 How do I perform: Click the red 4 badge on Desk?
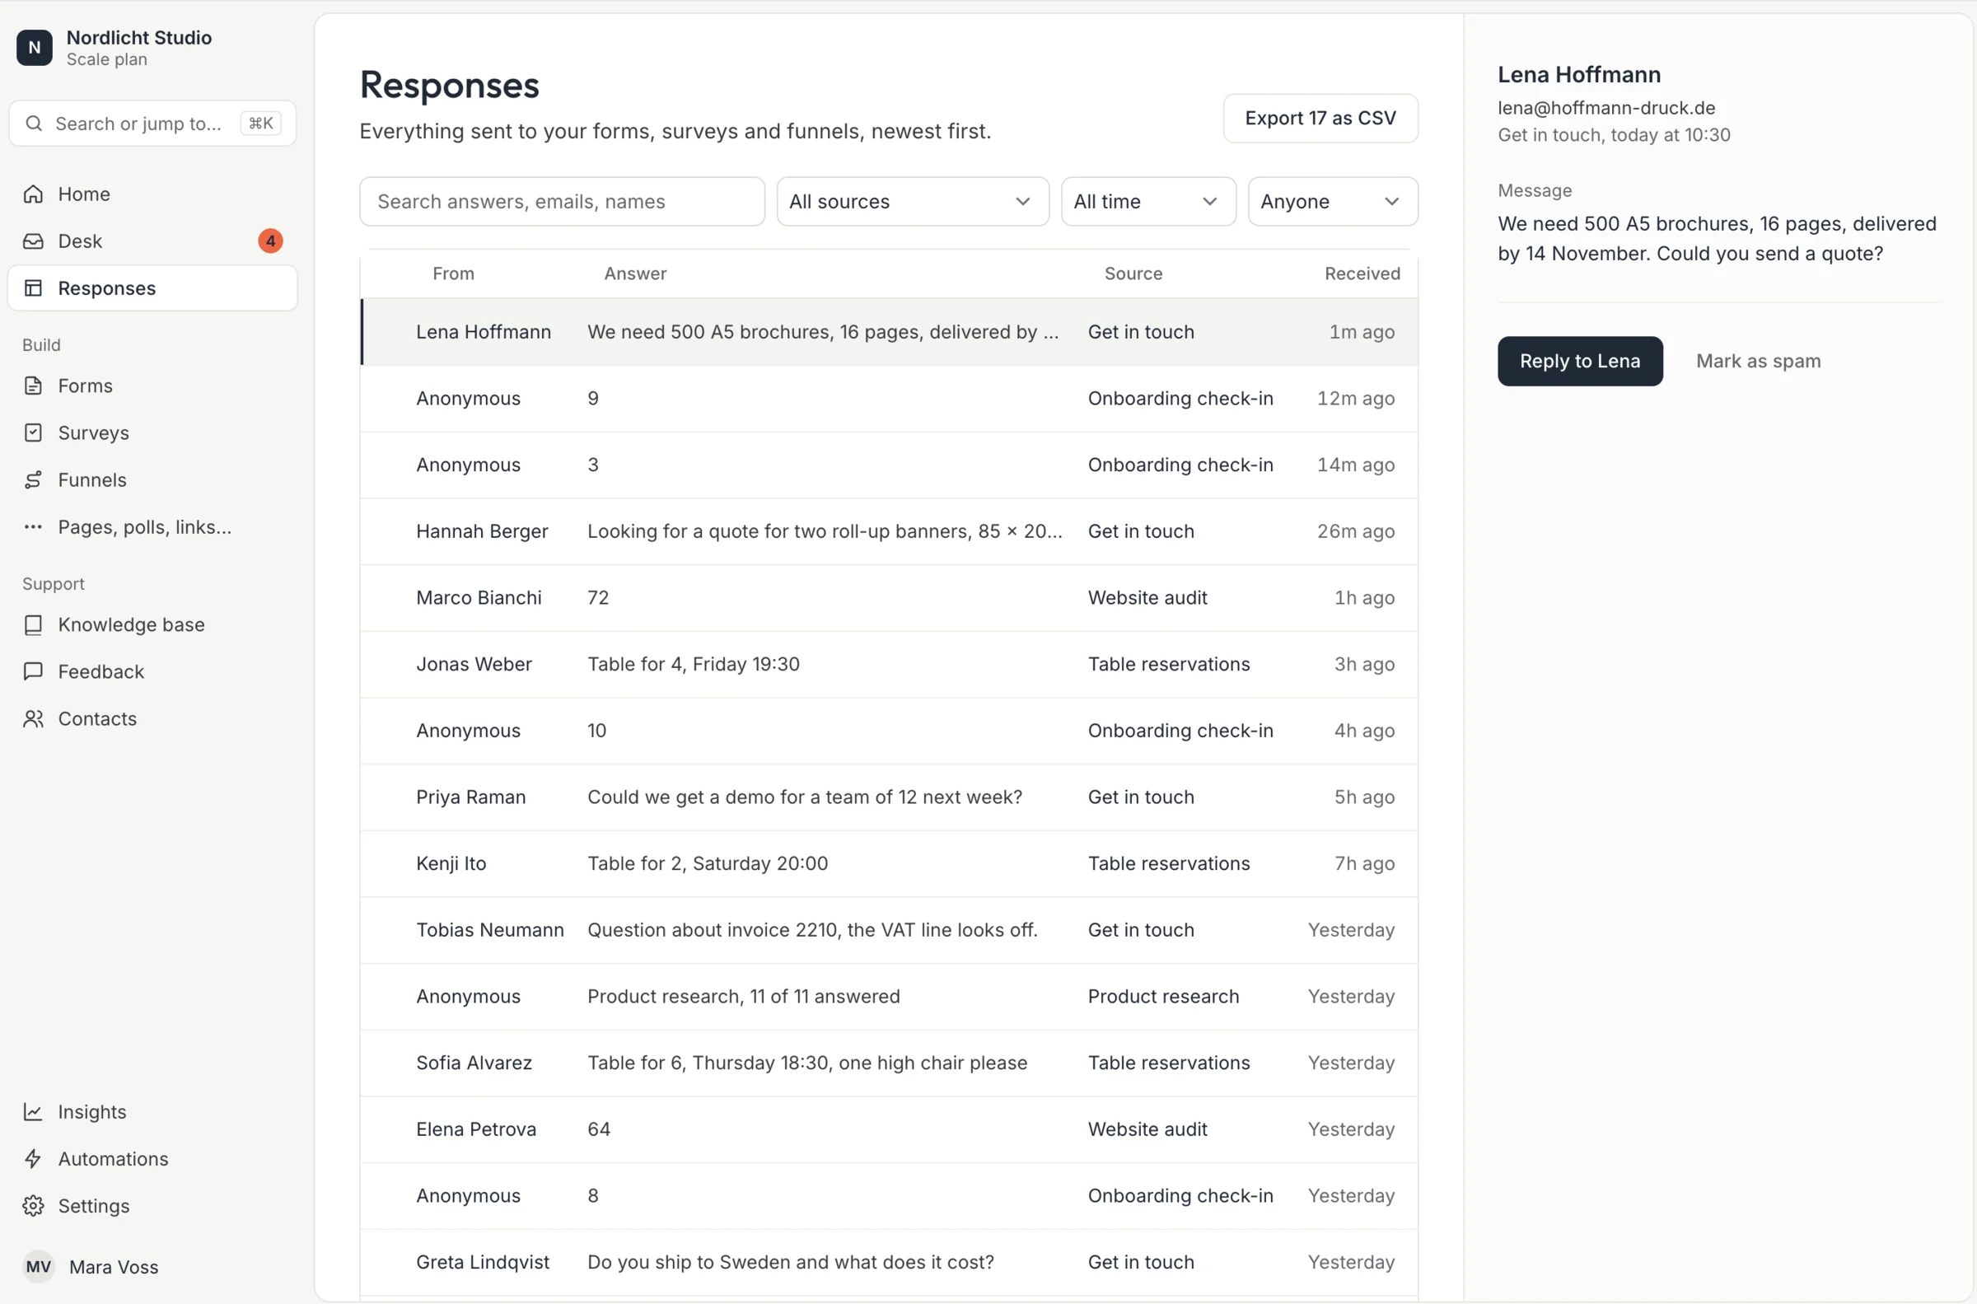(x=270, y=241)
